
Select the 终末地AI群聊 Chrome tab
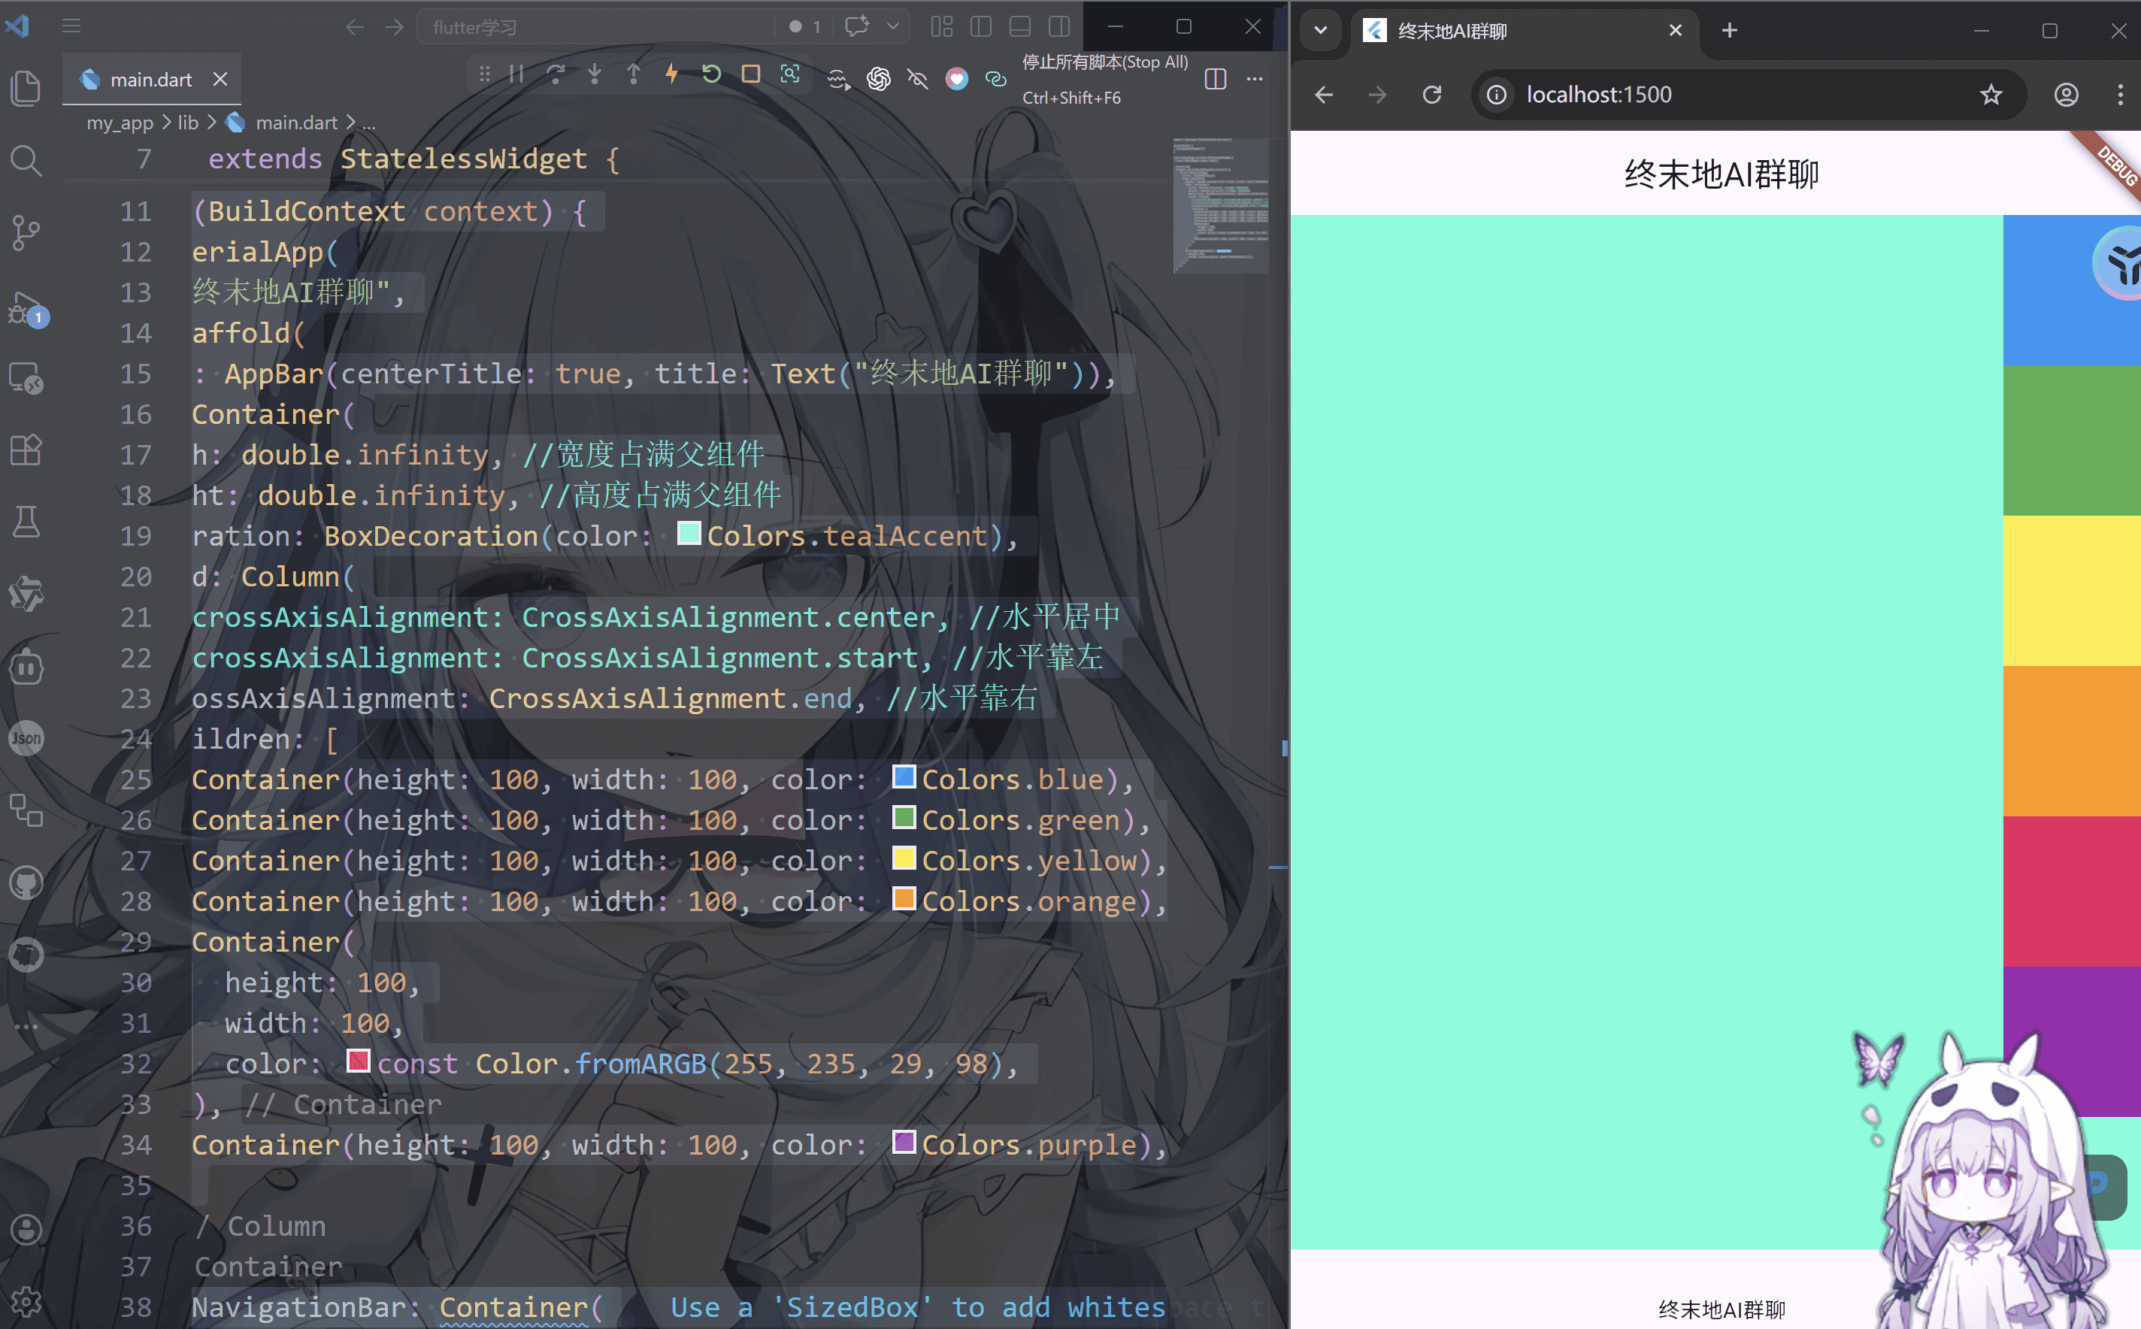(x=1525, y=32)
